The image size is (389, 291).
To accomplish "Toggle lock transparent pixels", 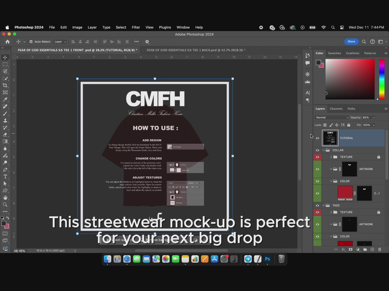I will click(325, 125).
